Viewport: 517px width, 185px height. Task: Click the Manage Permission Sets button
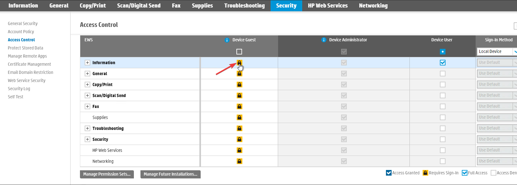107,174
